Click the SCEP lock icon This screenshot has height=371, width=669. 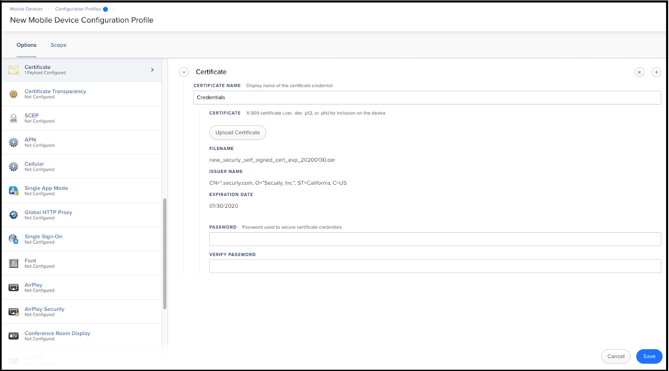14,118
